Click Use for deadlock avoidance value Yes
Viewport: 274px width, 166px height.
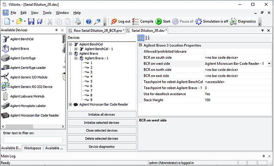[x=238, y=94]
